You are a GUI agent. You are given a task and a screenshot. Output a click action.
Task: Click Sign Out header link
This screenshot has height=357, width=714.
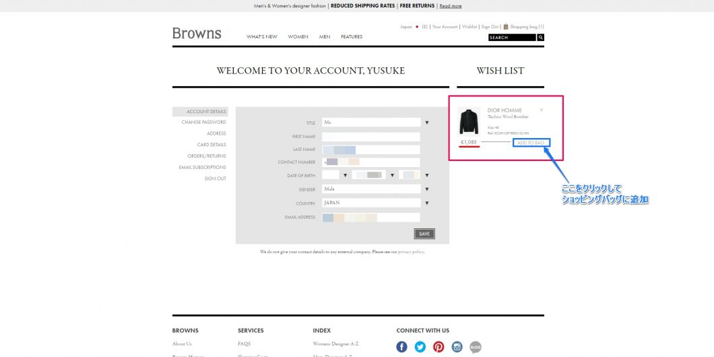point(490,27)
